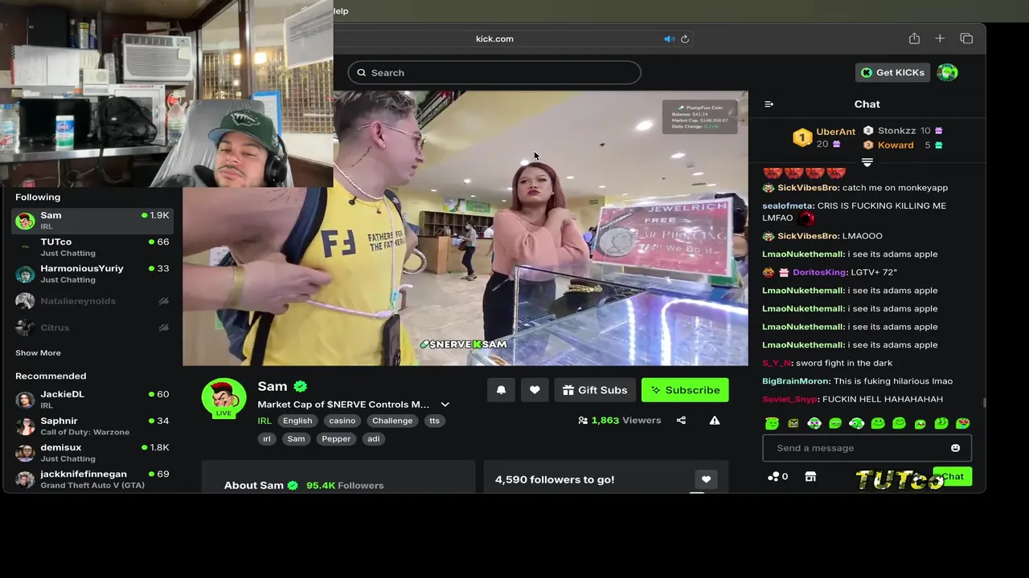Share the stream
The height and width of the screenshot is (578, 1029).
(681, 421)
